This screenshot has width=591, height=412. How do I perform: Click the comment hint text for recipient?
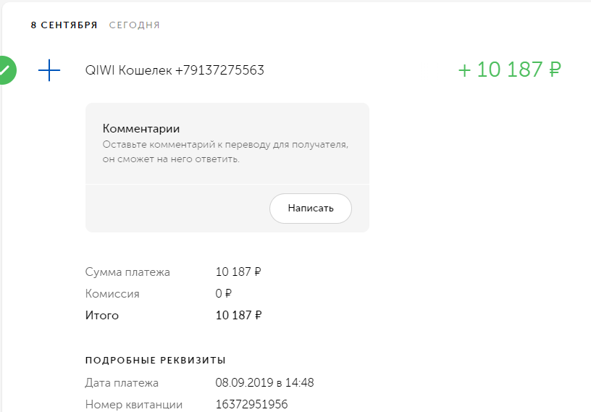(225, 152)
